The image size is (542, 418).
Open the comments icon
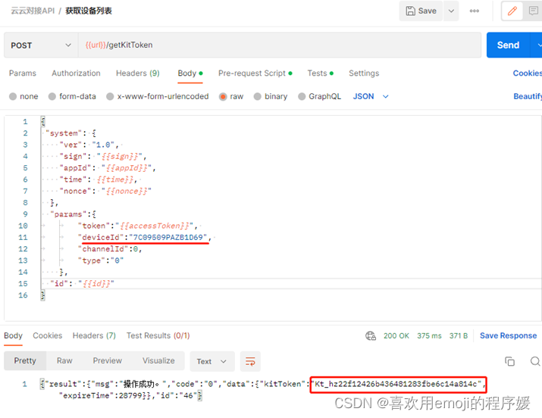533,11
